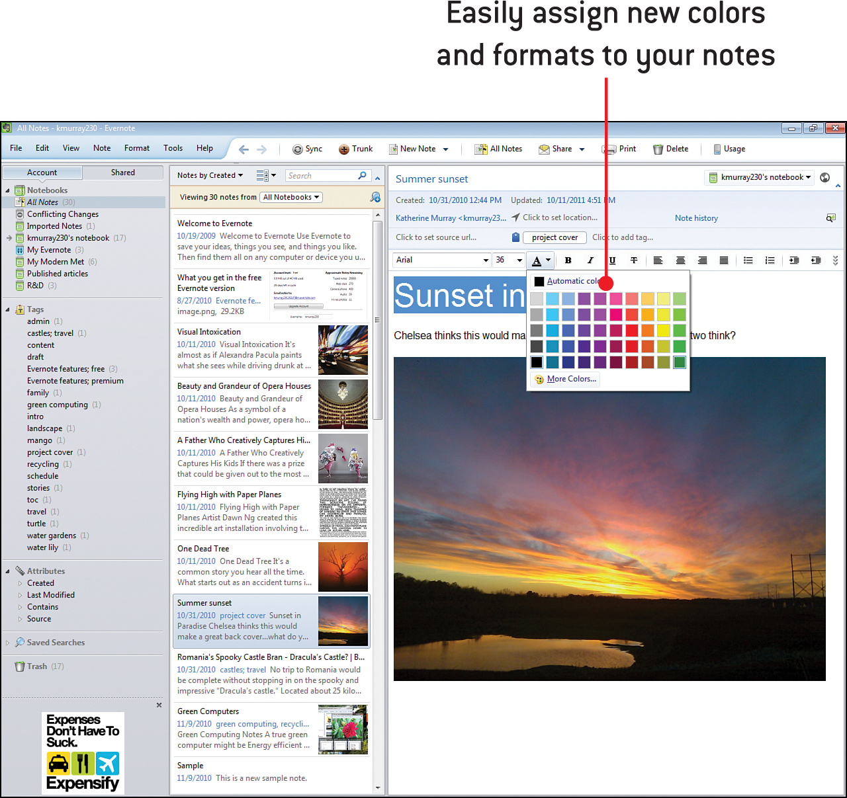Pick the black color swatch
847x798 pixels.
click(537, 362)
